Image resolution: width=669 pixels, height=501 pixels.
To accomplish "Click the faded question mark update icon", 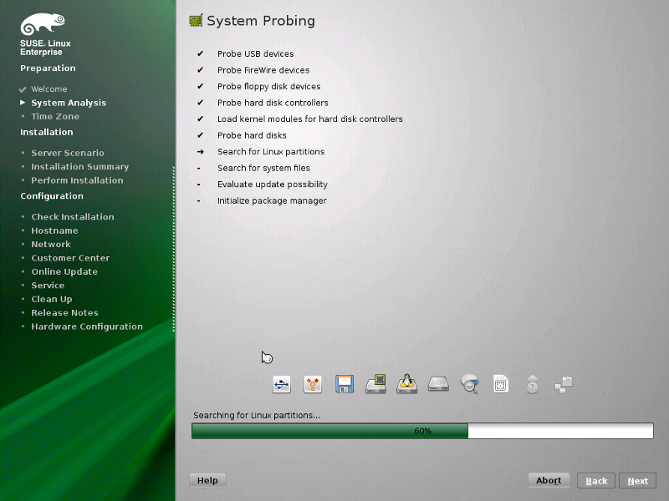I will coord(532,384).
